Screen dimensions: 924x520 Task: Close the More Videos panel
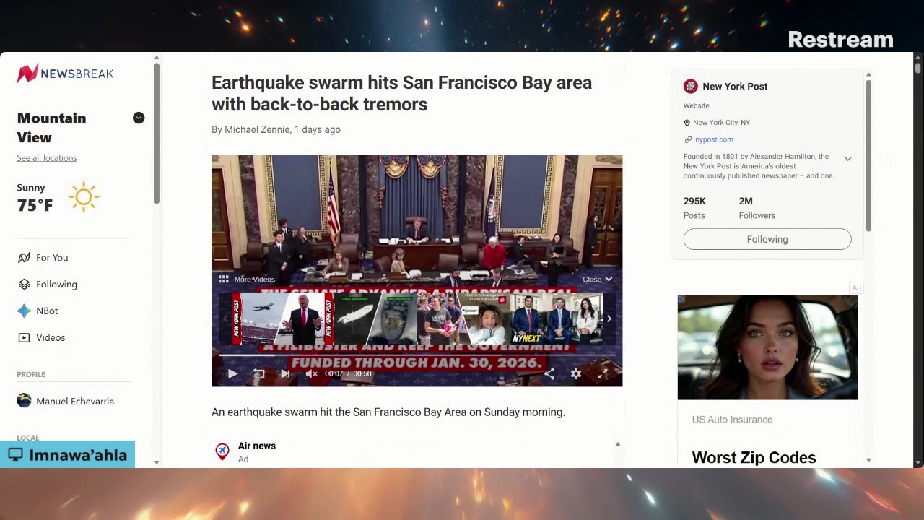598,279
